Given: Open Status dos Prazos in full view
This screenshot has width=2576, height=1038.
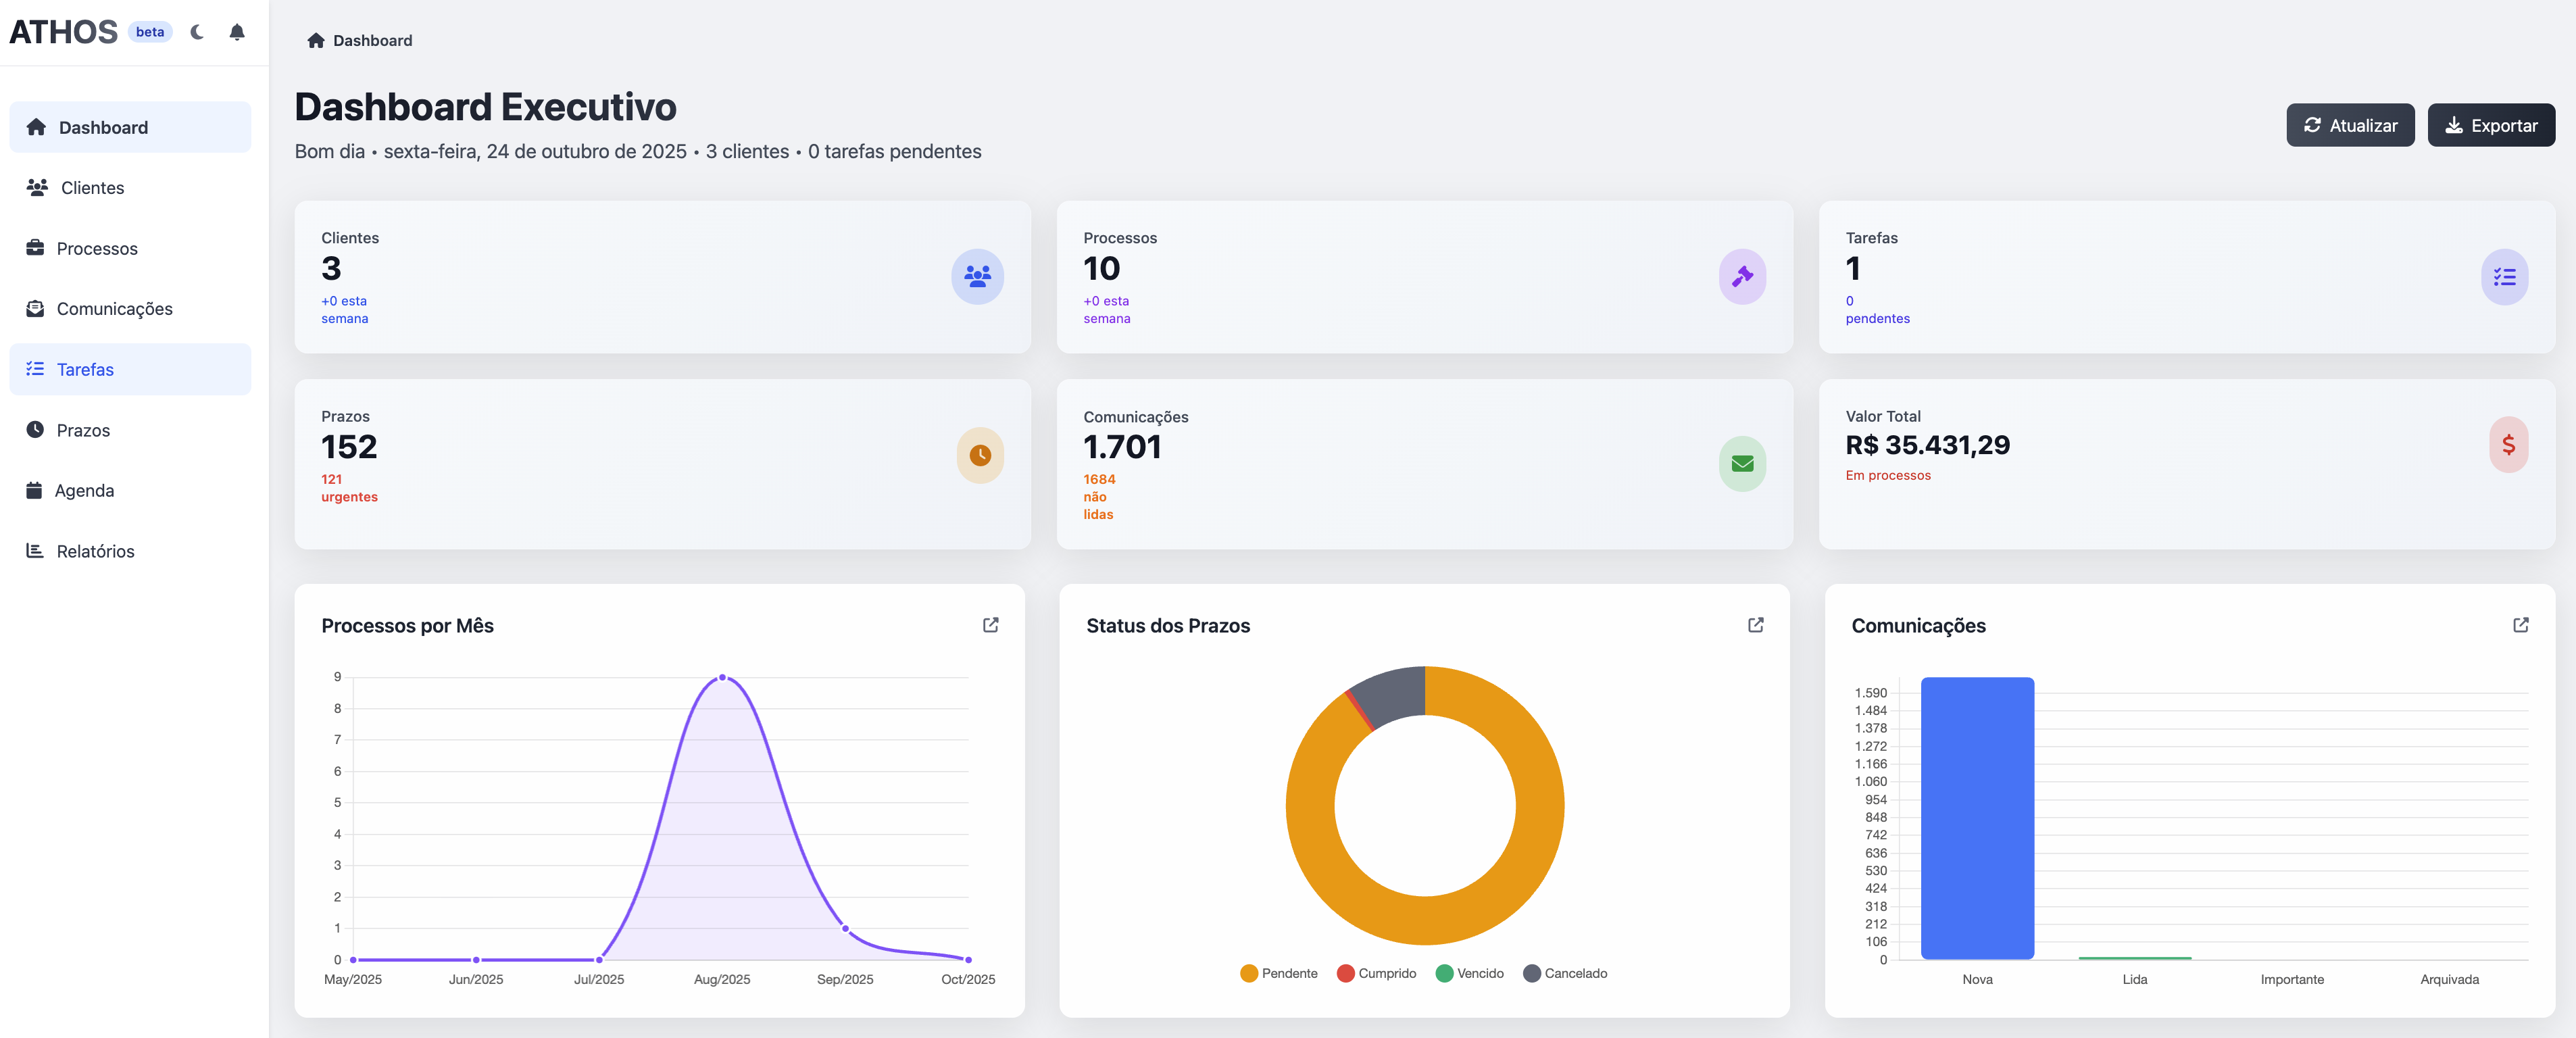Looking at the screenshot, I should 1756,625.
